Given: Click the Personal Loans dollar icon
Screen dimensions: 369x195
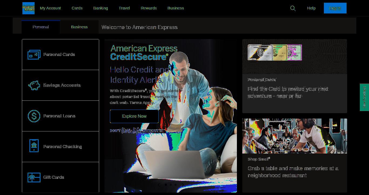Looking at the screenshot, I should pos(34,116).
